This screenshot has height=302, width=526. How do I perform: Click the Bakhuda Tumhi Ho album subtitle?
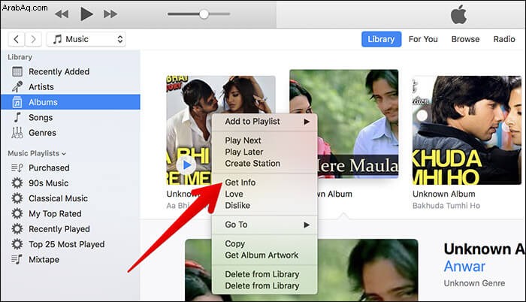click(x=446, y=206)
